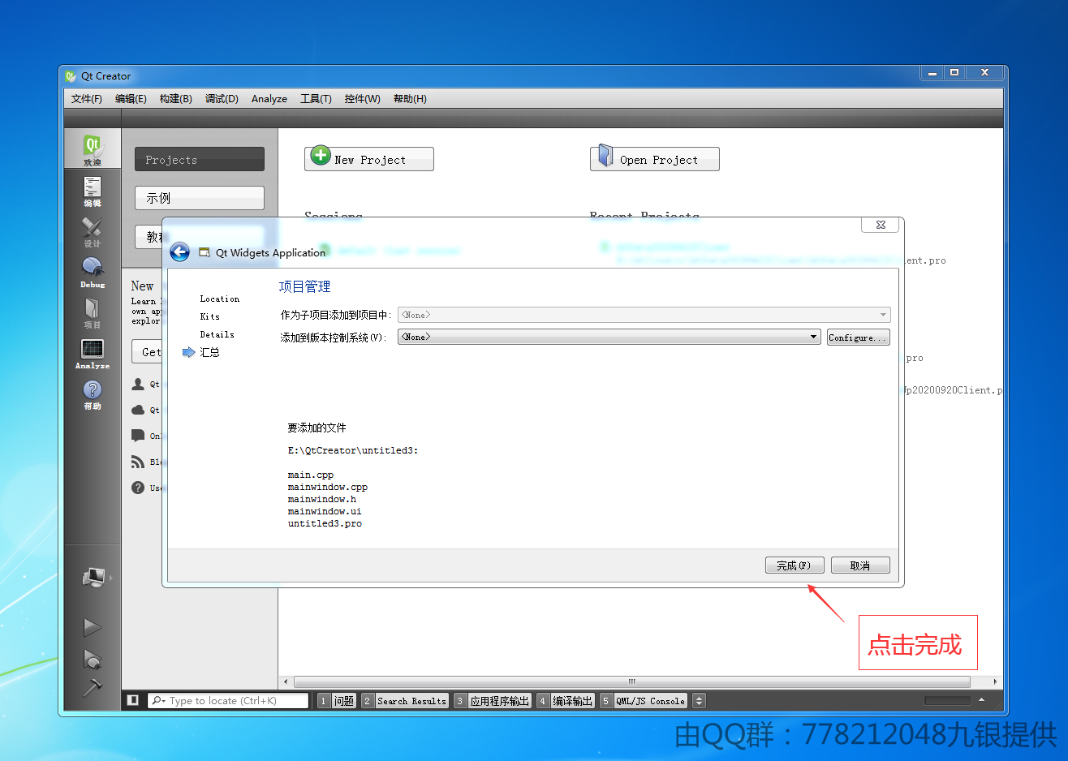Click the person icon in welcome links
The image size is (1068, 761).
click(x=138, y=384)
